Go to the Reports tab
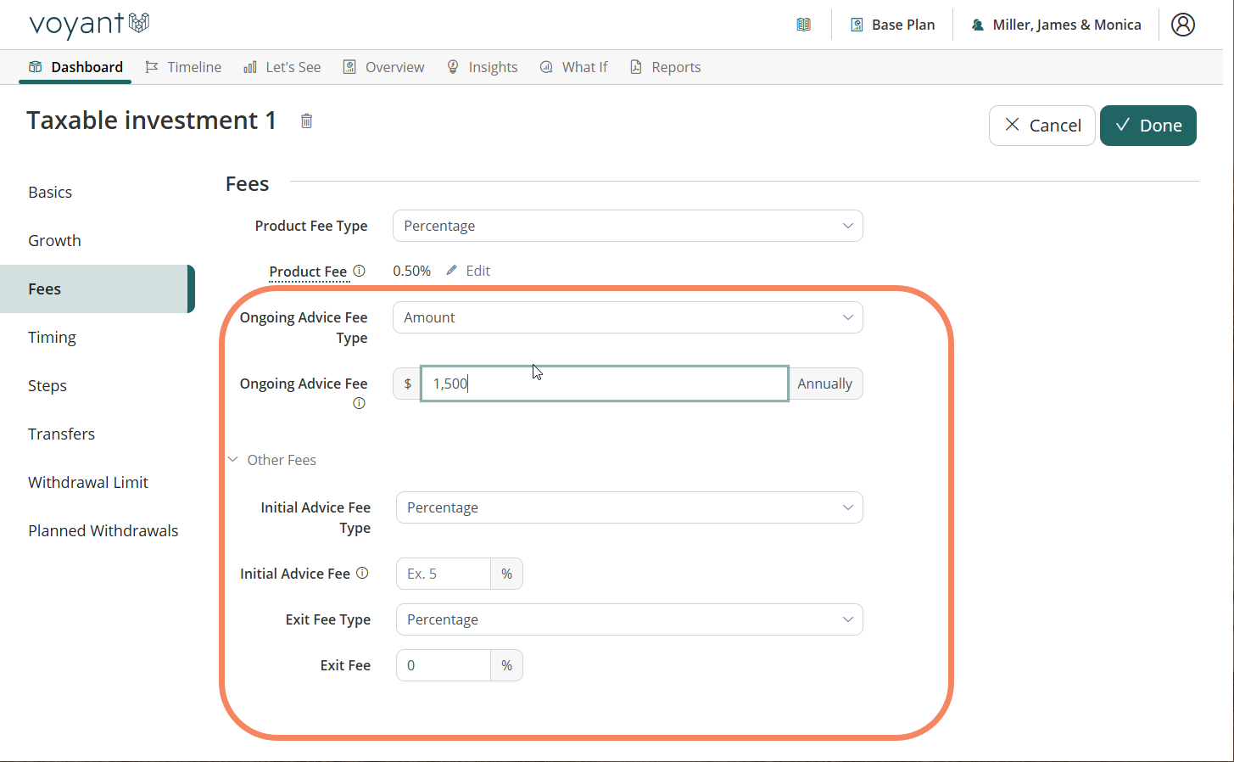This screenshot has height=762, width=1234. tap(666, 67)
